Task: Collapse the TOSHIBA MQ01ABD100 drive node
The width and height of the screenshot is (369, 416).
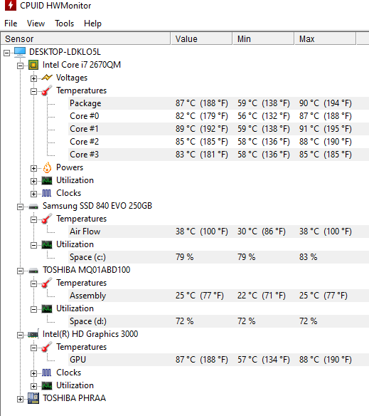Action: coord(20,271)
